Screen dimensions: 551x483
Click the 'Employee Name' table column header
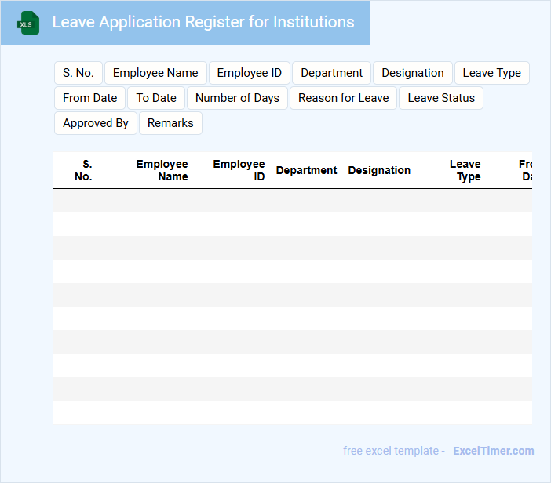coord(162,170)
